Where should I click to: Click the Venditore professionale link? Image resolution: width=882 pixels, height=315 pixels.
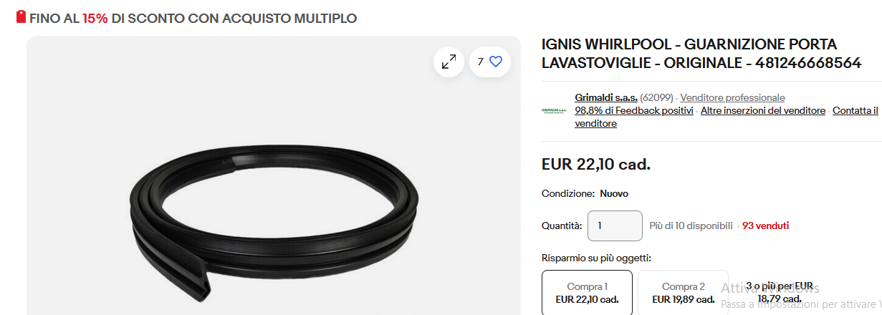[732, 97]
